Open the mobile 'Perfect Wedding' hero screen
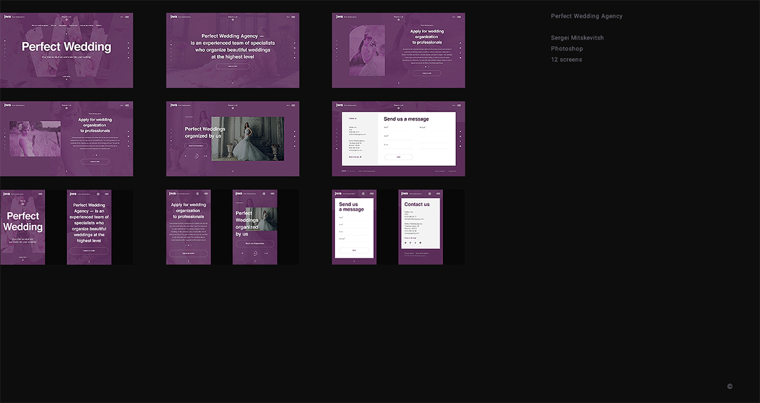 click(x=22, y=227)
